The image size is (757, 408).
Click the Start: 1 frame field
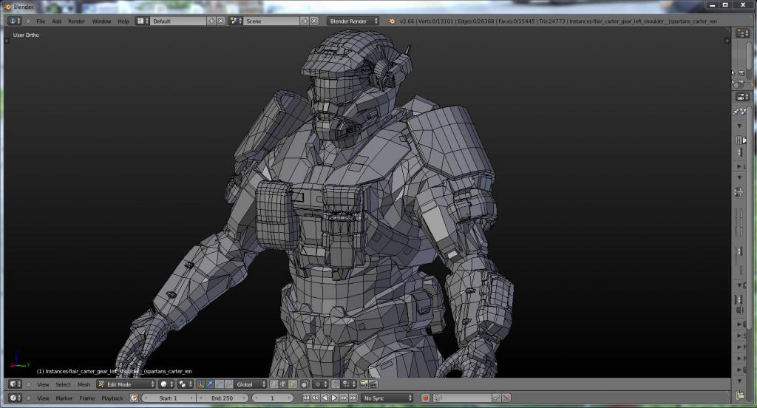tap(169, 398)
